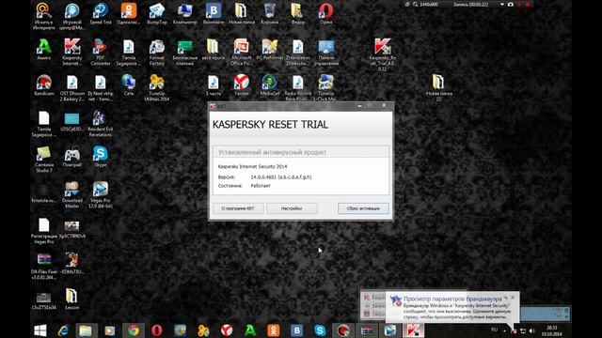602x338 pixels.
Task: Open TuneUp 1-Click Maintenance shortcut
Action: coord(325,87)
